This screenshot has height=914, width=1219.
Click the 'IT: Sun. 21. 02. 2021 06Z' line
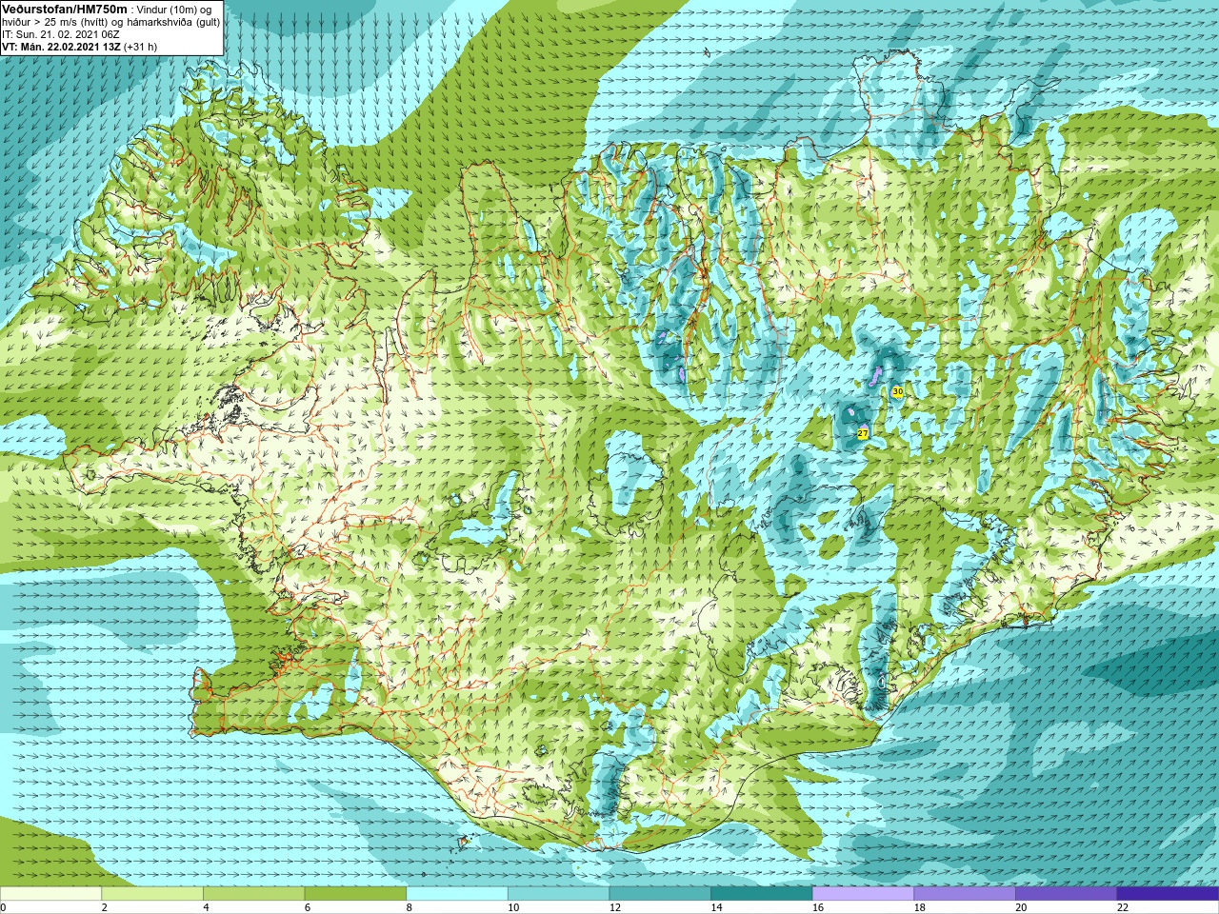pos(61,34)
